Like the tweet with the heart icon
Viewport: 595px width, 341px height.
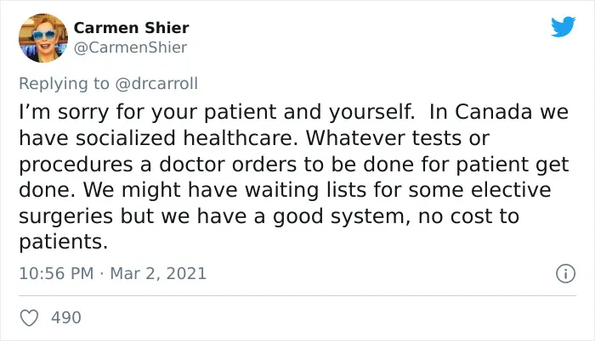point(29,318)
